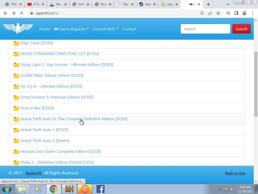The width and height of the screenshot is (258, 194).
Task: Click volume speaker icon in system tray
Action: click(233, 189)
